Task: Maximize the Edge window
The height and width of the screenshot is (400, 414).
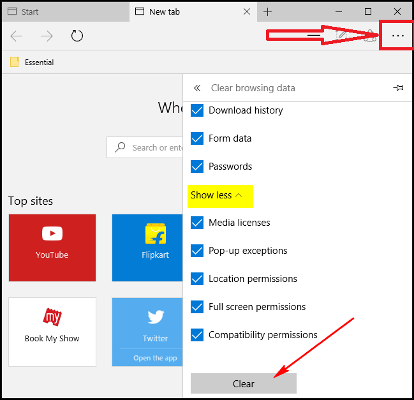Action: coord(368,11)
